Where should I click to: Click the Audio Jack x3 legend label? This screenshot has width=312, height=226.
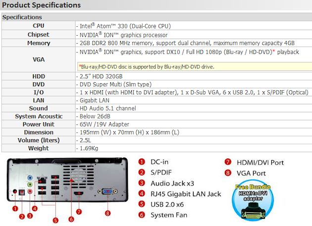pos(172,183)
